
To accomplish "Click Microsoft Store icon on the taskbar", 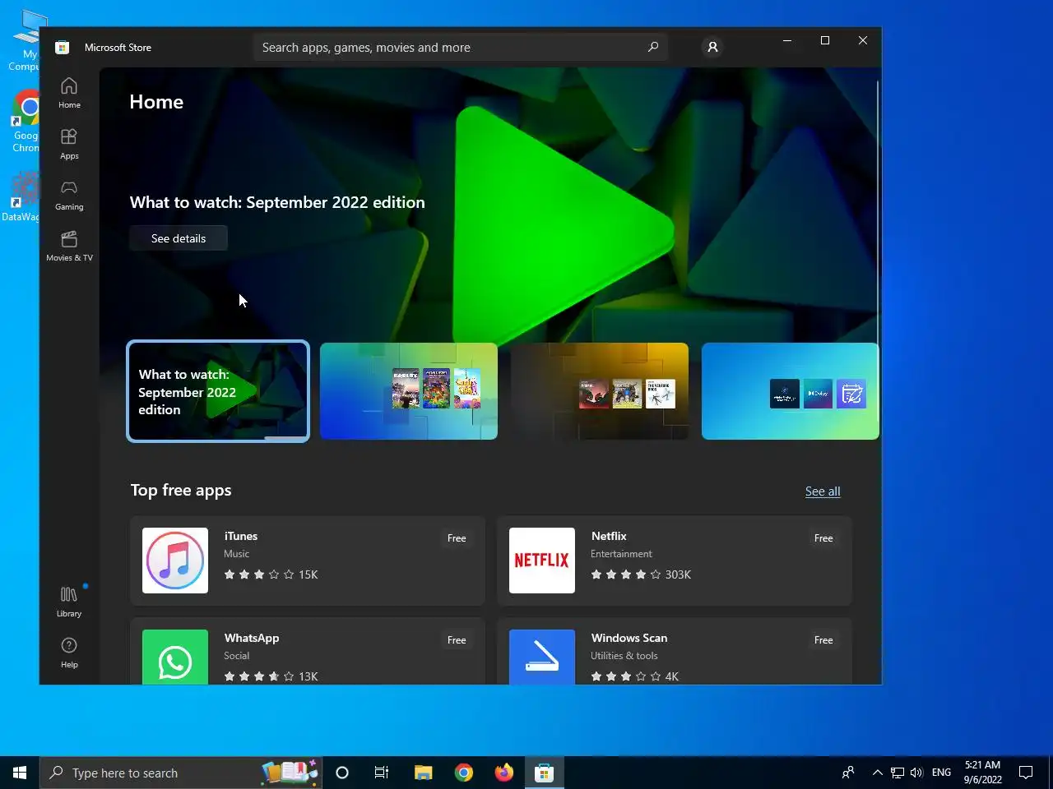I will click(544, 773).
